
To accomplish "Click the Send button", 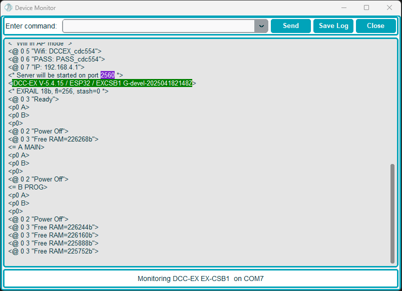I will pos(291,26).
